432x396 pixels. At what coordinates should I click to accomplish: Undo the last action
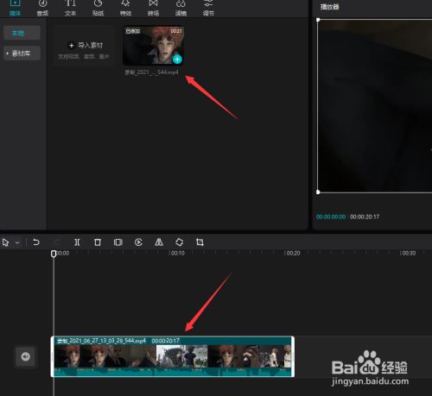point(36,242)
